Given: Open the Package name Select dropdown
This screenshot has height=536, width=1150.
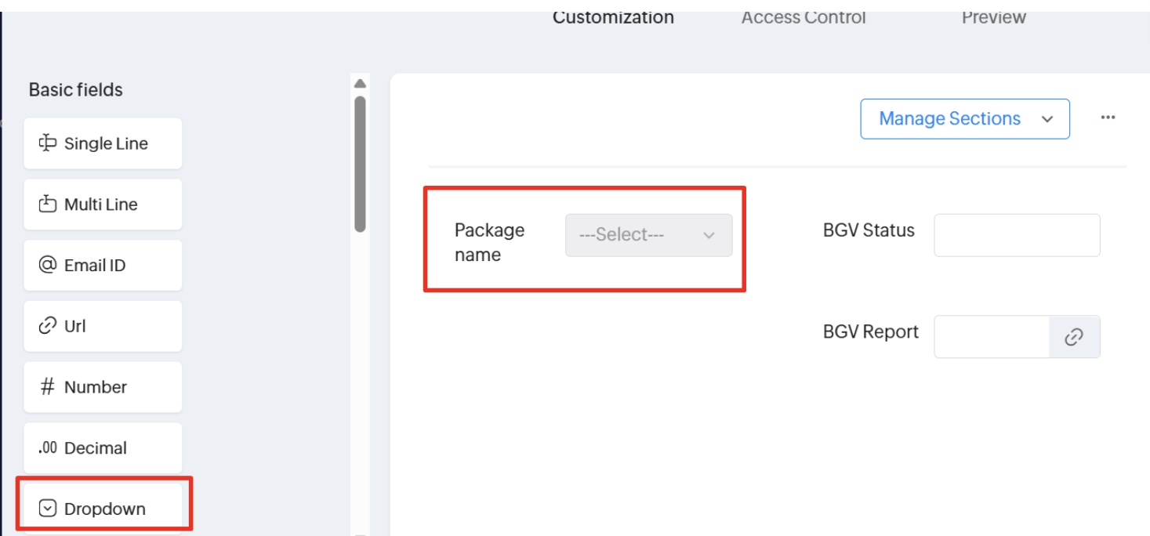Looking at the screenshot, I should (648, 235).
